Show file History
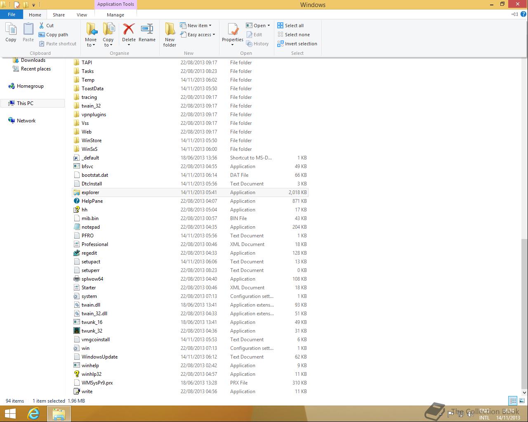Viewport: 528px width, 422px height. (x=257, y=44)
